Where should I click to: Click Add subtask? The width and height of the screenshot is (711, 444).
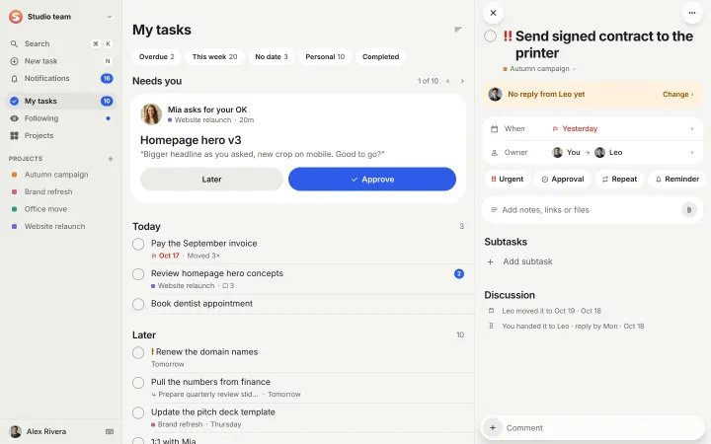click(527, 261)
